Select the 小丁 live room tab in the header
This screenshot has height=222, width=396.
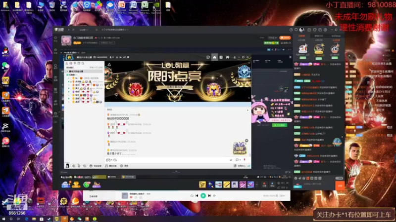point(114,30)
